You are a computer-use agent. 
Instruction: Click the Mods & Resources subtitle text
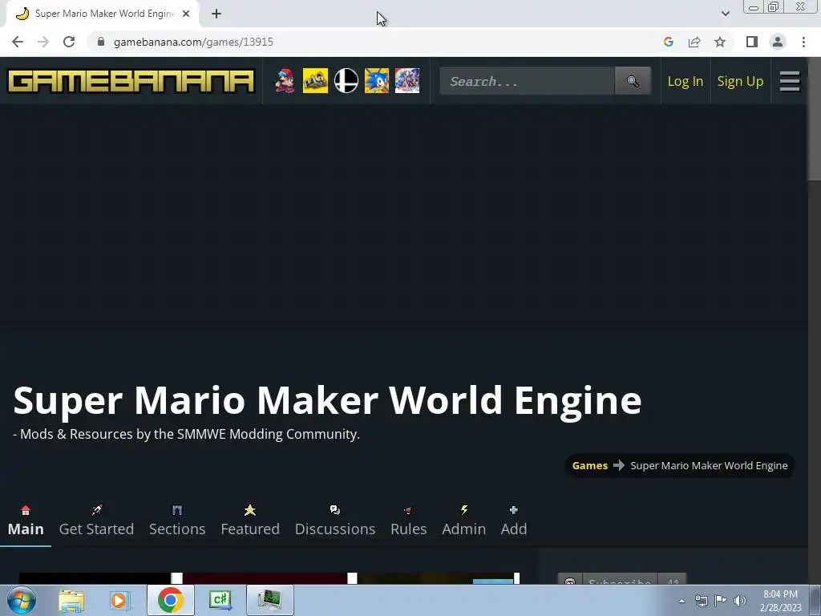point(186,434)
